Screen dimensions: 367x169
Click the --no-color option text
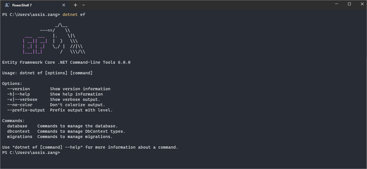(20, 105)
